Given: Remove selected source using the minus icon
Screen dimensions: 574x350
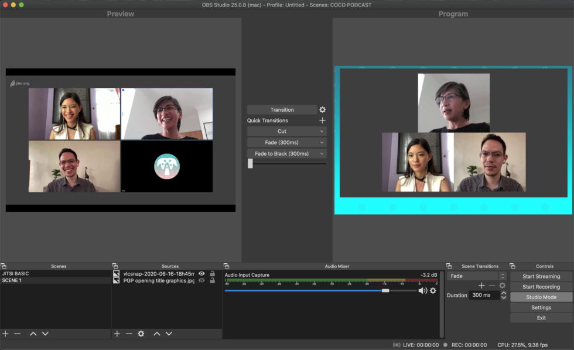Looking at the screenshot, I should [129, 334].
